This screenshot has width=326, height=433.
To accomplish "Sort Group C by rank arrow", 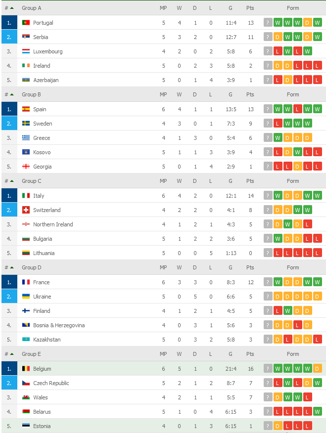I will (x=11, y=181).
